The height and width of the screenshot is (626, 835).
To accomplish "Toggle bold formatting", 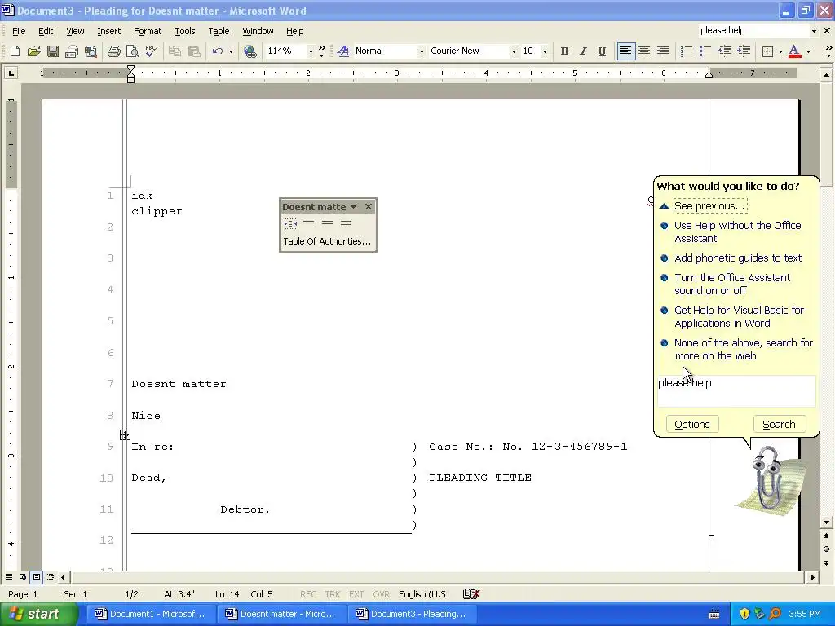I will pyautogui.click(x=564, y=51).
